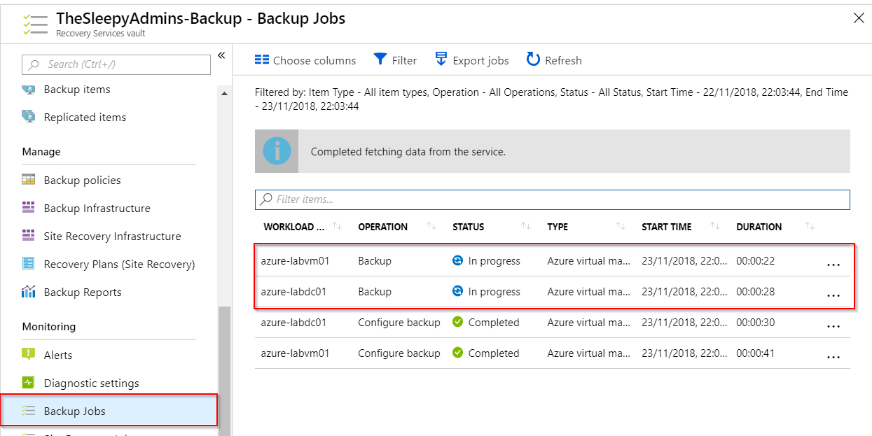The height and width of the screenshot is (436, 872).
Task: Sort jobs by Status column arrows
Action: coord(526,227)
